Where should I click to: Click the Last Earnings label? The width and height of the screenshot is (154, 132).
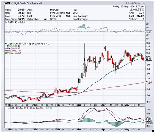(80, 16)
